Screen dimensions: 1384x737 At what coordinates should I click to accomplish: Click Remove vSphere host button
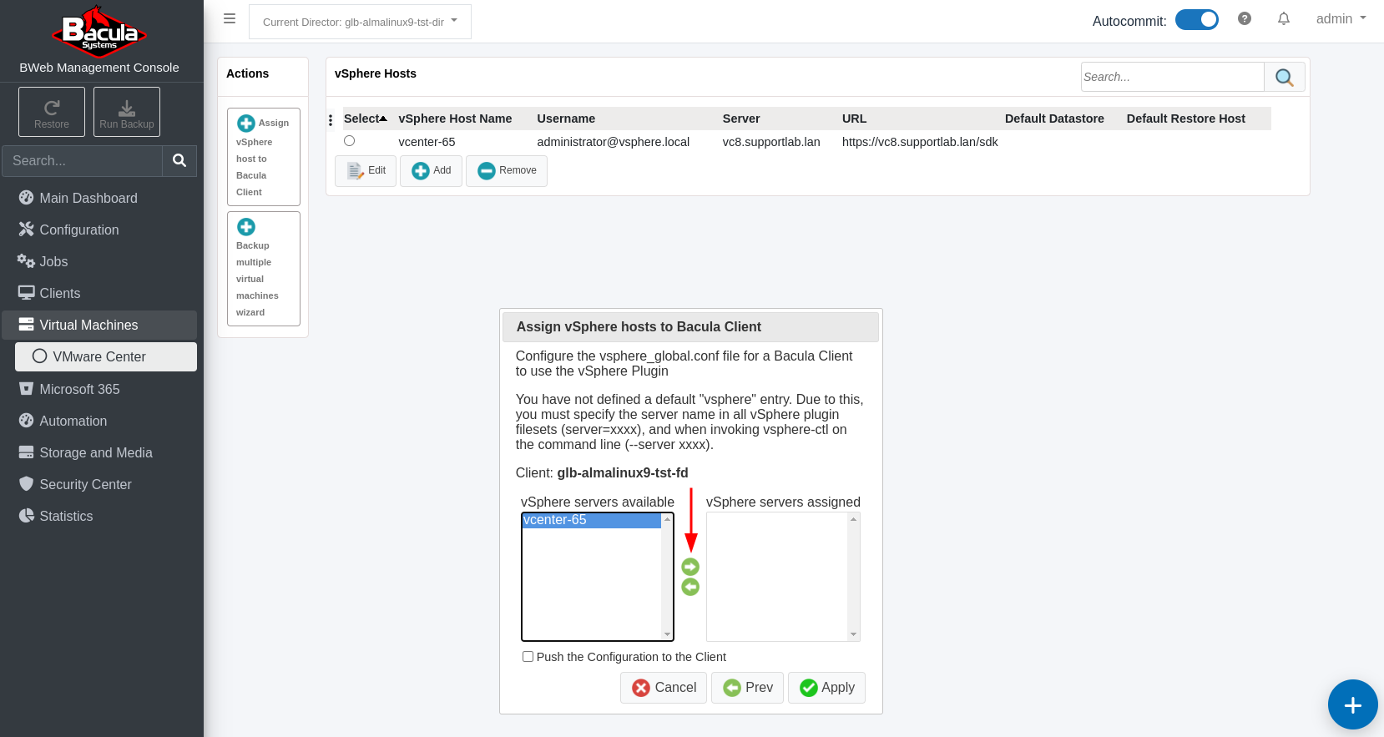tap(507, 171)
